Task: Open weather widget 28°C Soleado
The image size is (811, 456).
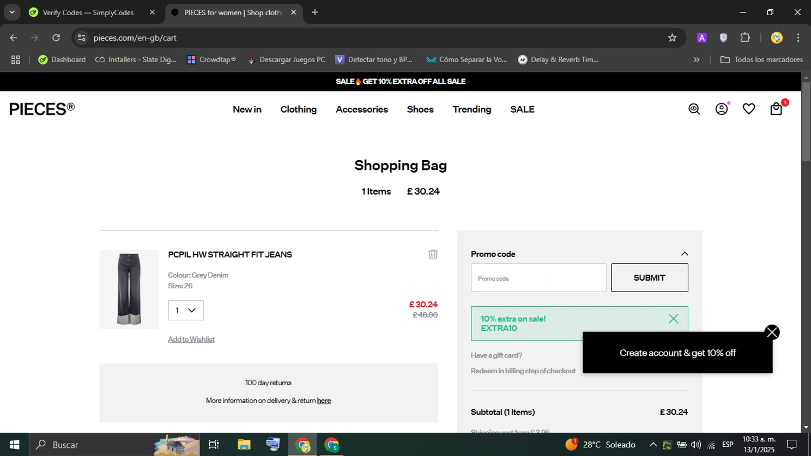Action: click(601, 445)
